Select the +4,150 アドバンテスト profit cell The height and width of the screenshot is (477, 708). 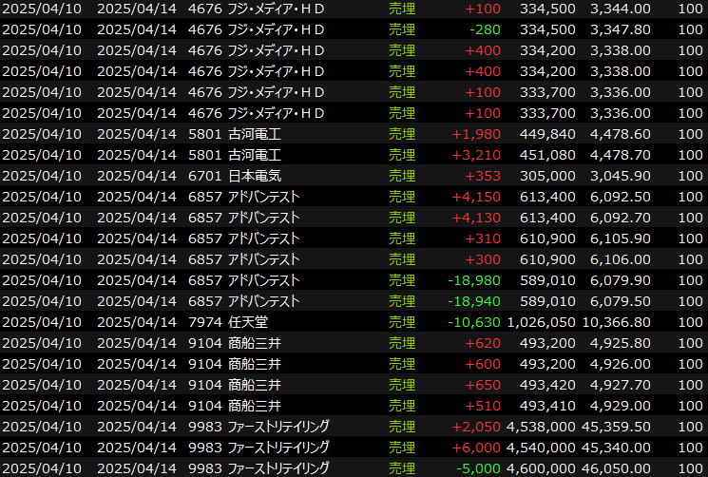coord(476,197)
